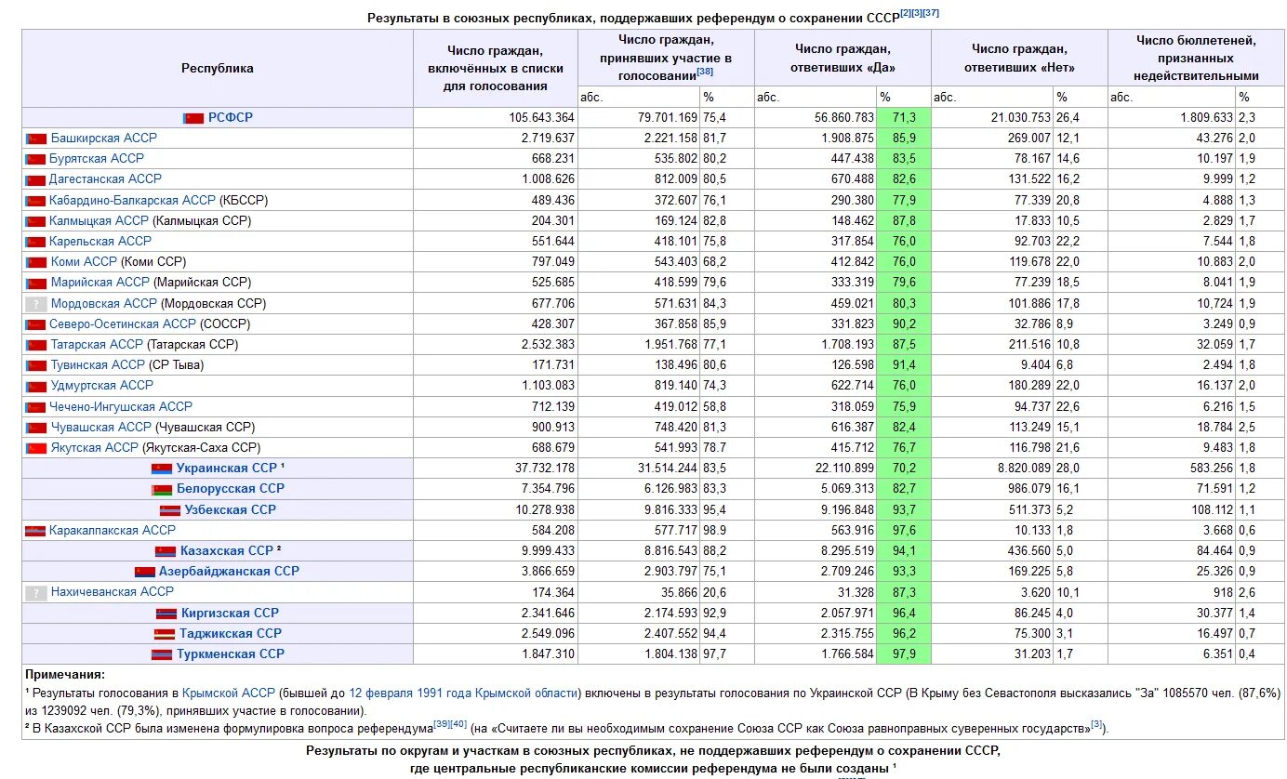Select Ukrainian SSR yes votes 22.110.899

[x=815, y=469]
